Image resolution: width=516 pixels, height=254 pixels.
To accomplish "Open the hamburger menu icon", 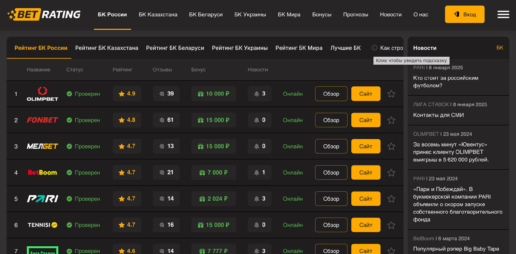I will (503, 14).
